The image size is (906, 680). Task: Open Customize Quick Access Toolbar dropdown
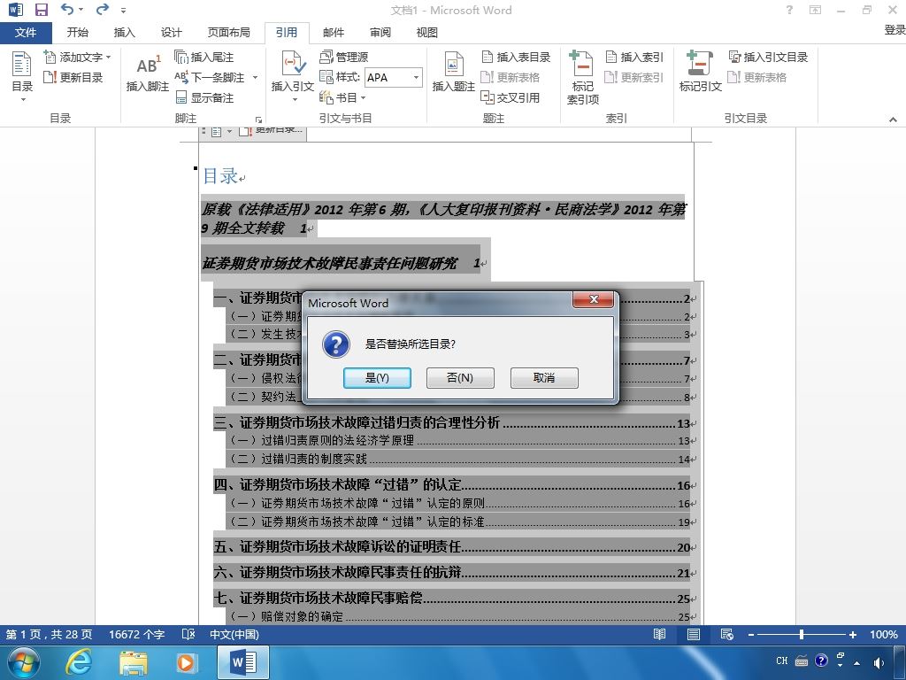coord(124,11)
